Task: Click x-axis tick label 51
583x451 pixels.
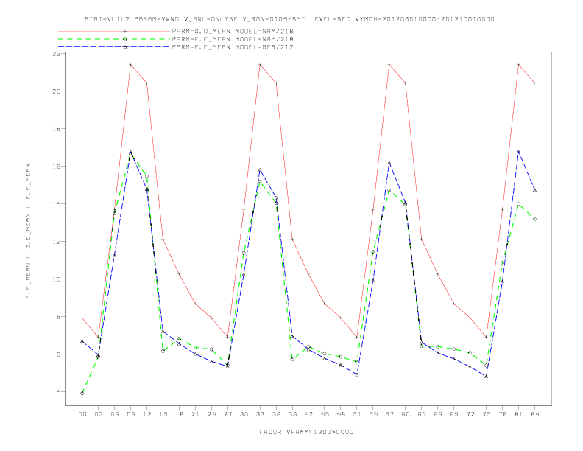Action: [357, 414]
